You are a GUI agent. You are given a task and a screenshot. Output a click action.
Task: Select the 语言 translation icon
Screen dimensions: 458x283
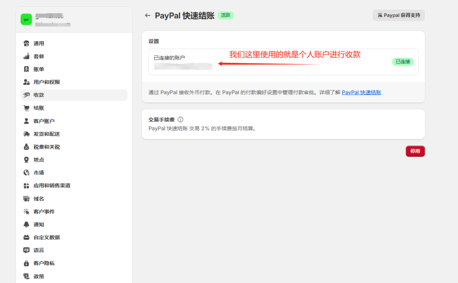click(27, 250)
